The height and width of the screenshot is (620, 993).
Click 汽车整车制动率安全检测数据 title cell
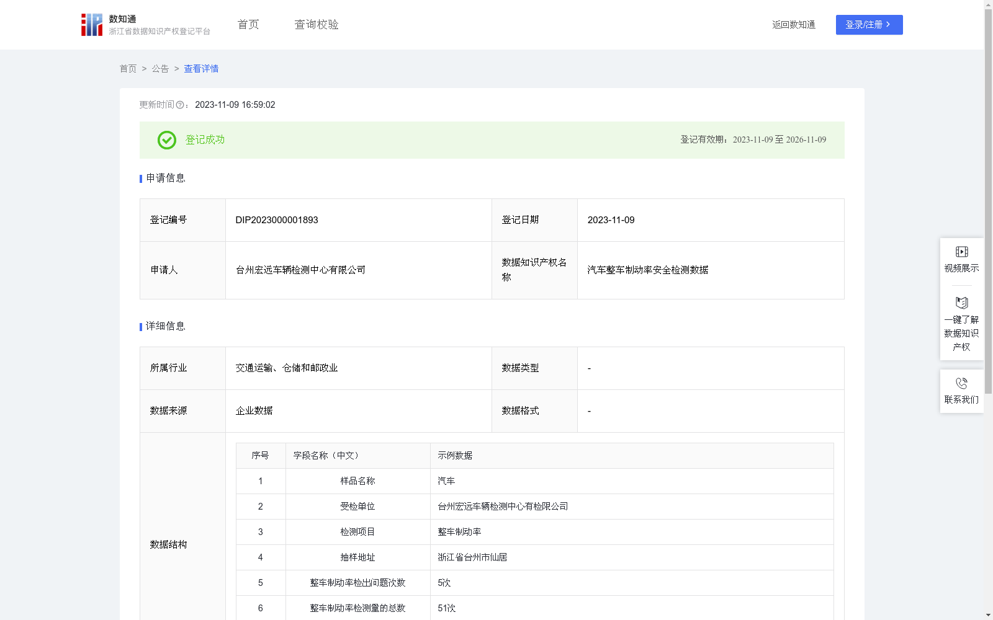pyautogui.click(x=711, y=270)
